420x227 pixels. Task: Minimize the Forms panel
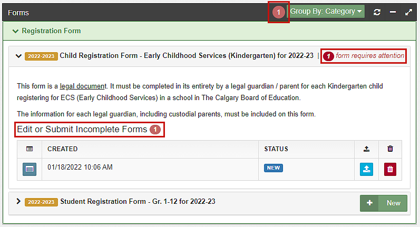click(393, 12)
